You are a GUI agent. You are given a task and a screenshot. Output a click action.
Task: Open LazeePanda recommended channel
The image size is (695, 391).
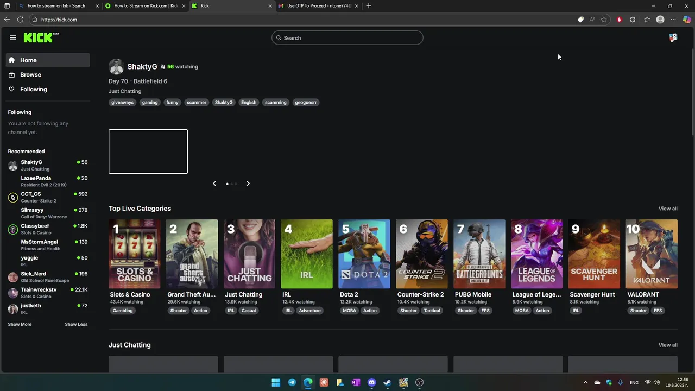click(48, 181)
